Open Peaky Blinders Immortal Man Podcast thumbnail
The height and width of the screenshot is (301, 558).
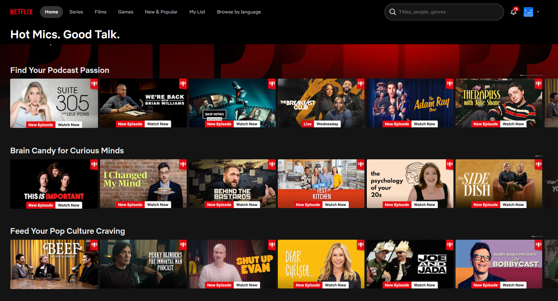(143, 264)
